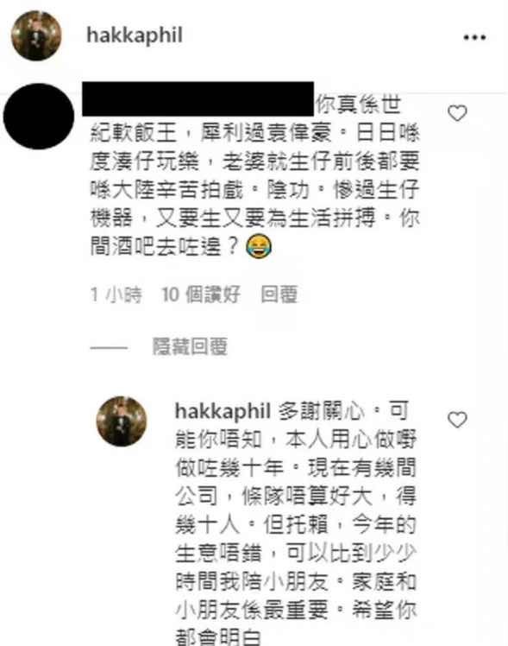508x646 pixels.
Task: Like the top comment with the heart icon
Action: 457,113
